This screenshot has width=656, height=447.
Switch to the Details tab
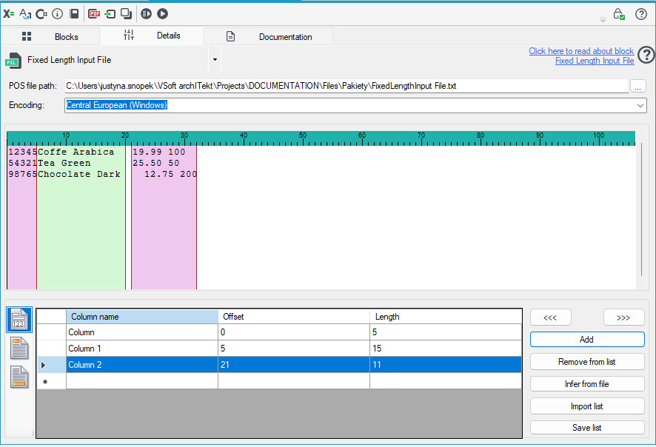coord(152,36)
